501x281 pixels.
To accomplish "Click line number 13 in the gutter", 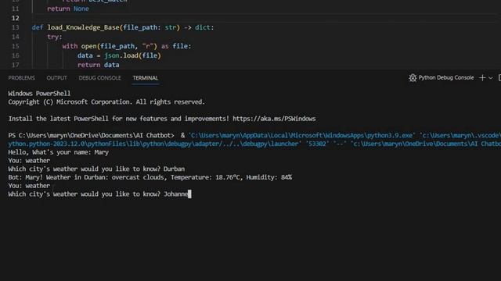I will pos(16,27).
